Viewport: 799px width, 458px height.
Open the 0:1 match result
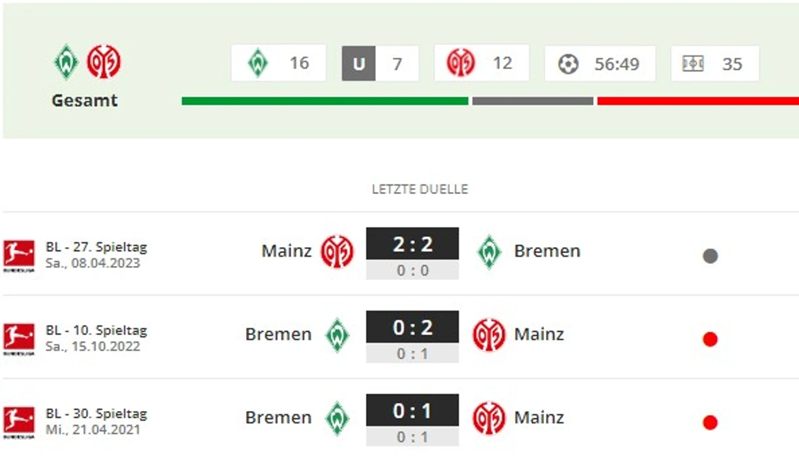click(x=413, y=410)
